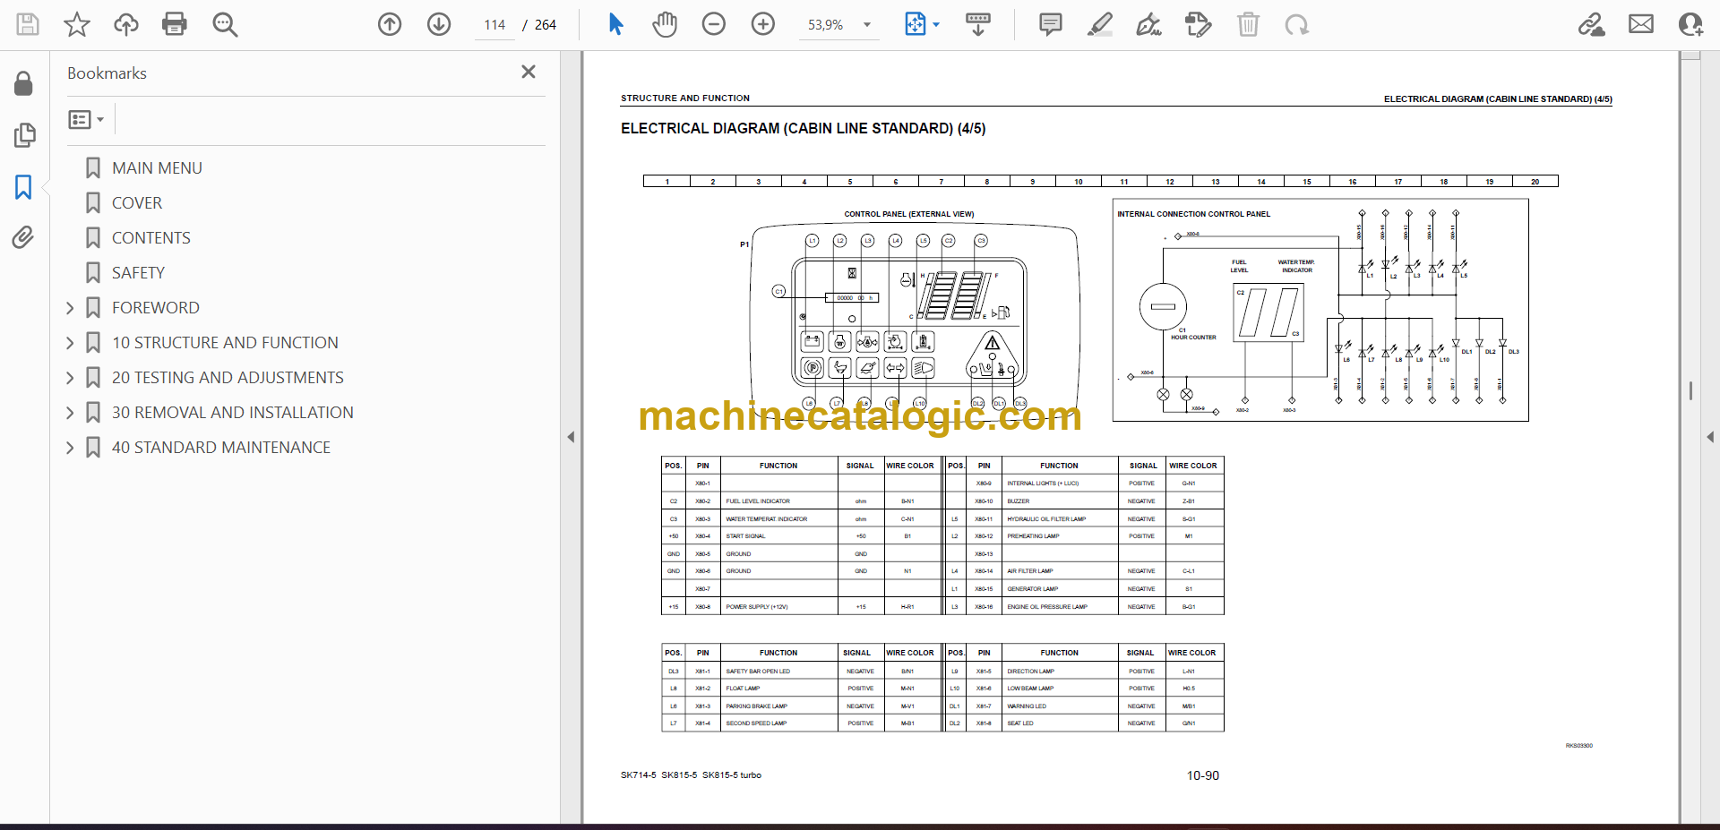Expand 30 REMOVAL AND INSTALLATION bookmark
The height and width of the screenshot is (830, 1720).
tap(70, 413)
